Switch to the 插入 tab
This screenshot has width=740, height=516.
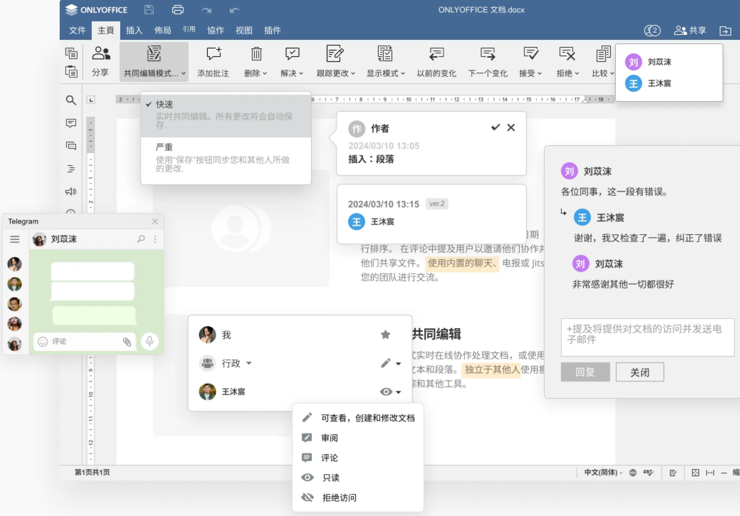(134, 30)
